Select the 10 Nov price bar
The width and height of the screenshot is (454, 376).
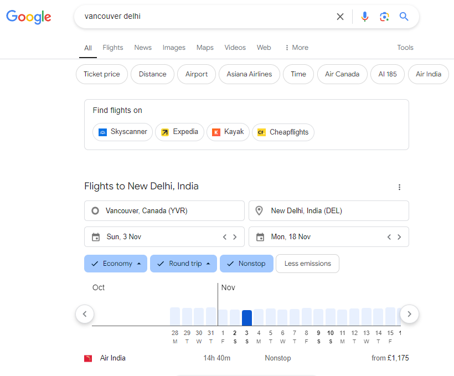coord(331,317)
